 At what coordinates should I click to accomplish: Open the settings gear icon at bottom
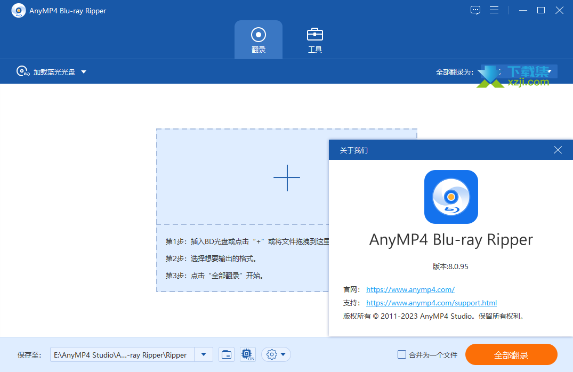pos(271,354)
